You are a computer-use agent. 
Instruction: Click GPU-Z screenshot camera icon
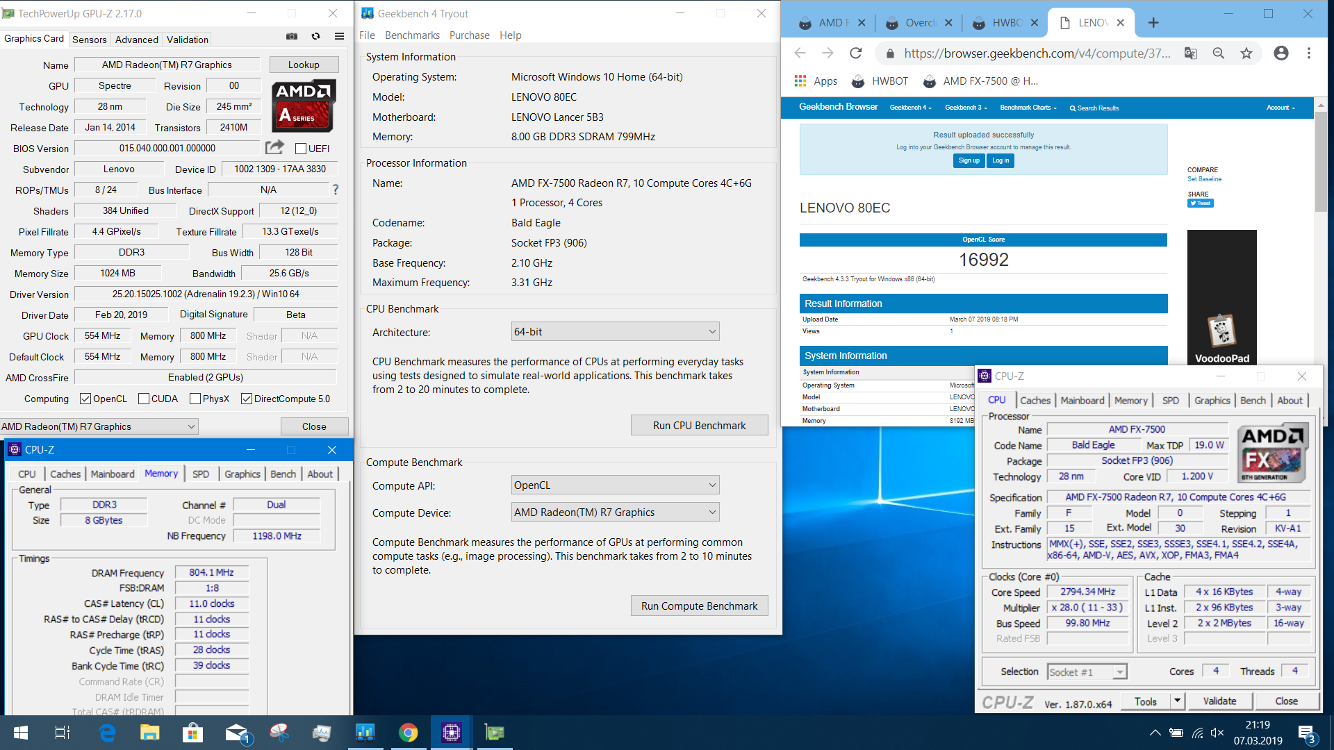pos(292,36)
